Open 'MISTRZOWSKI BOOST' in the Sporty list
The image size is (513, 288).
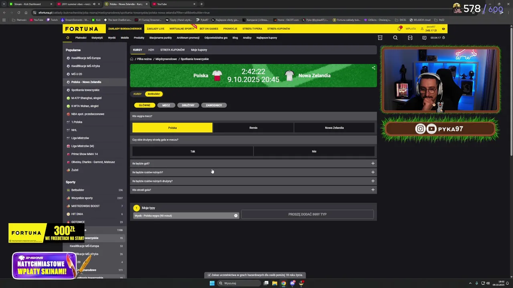click(85, 206)
